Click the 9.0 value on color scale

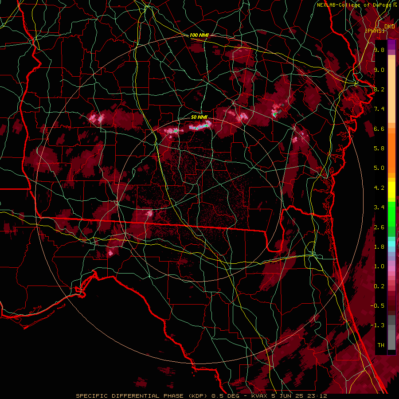(379, 70)
